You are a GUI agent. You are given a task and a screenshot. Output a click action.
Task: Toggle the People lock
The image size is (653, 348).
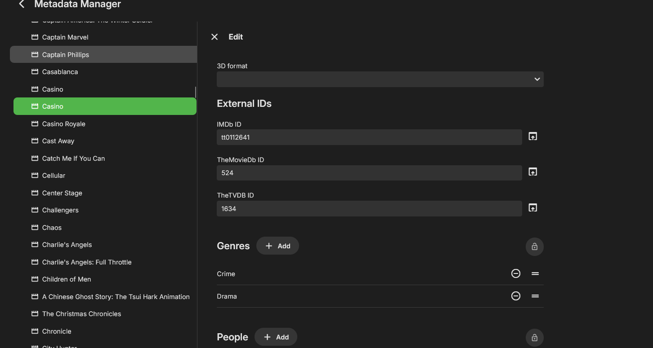[x=534, y=338]
